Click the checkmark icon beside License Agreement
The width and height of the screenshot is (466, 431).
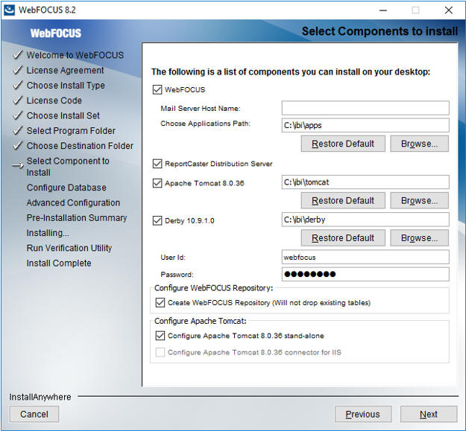(18, 70)
